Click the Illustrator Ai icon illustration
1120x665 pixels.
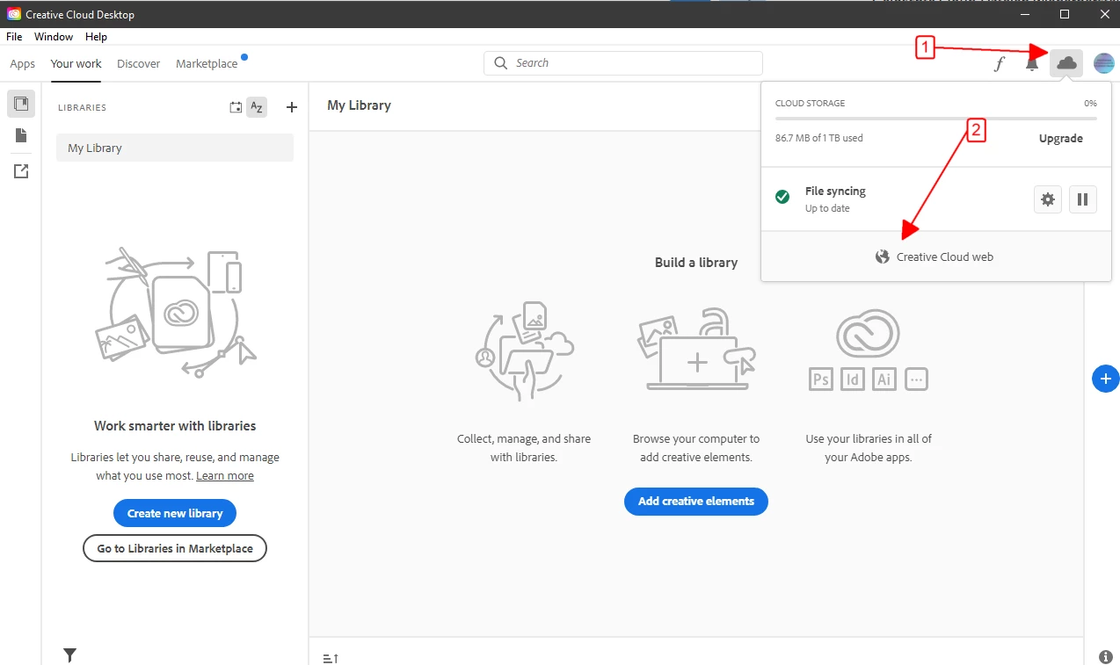(884, 379)
